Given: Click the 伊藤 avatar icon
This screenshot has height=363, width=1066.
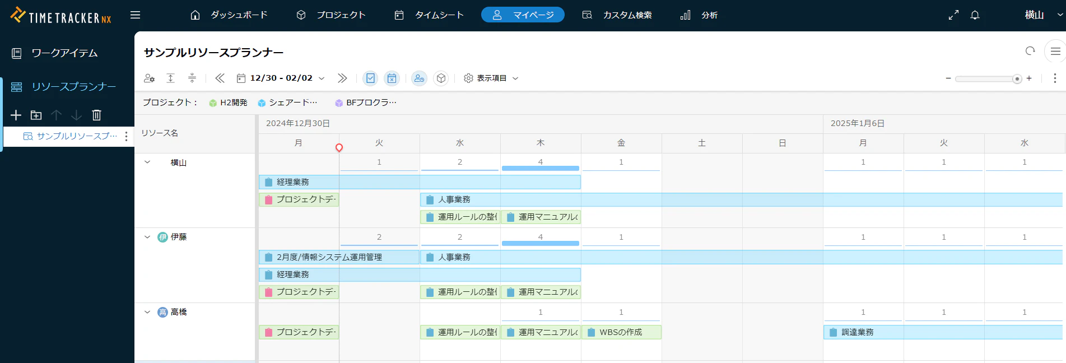Looking at the screenshot, I should coord(162,237).
